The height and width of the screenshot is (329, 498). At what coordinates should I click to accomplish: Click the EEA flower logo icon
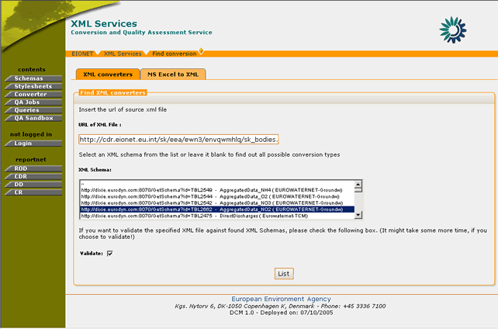452,29
